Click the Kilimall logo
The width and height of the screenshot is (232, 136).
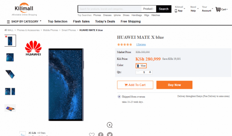[24, 9]
